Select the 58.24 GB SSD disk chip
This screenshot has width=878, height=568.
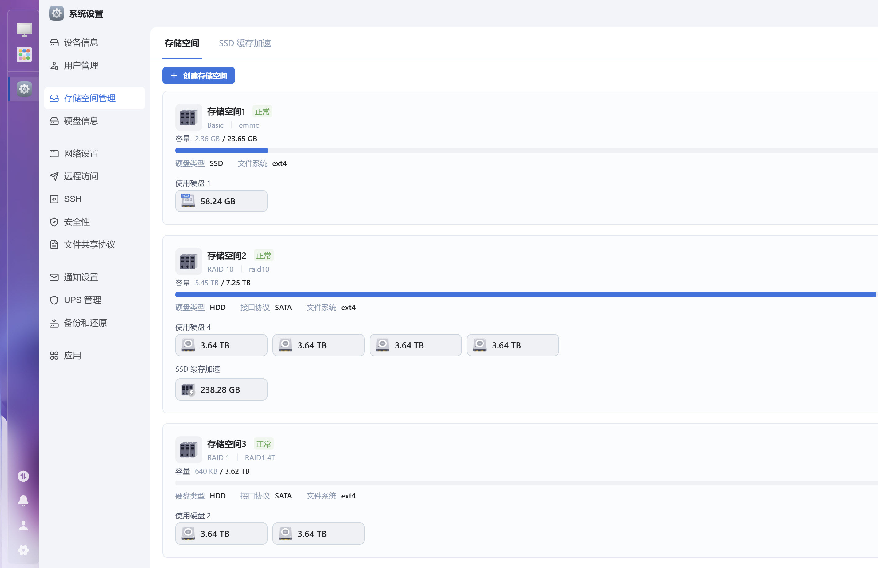[221, 201]
